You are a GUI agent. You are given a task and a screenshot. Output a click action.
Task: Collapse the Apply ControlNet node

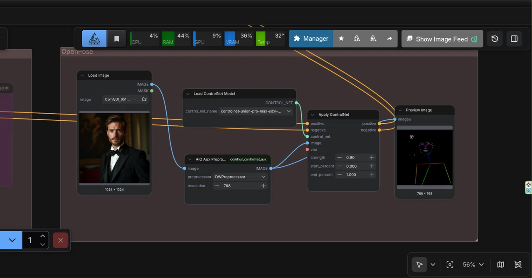coord(313,115)
